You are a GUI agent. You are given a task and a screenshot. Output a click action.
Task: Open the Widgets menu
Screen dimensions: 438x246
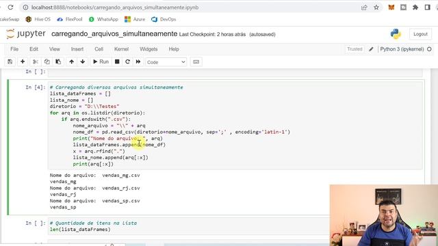click(149, 49)
